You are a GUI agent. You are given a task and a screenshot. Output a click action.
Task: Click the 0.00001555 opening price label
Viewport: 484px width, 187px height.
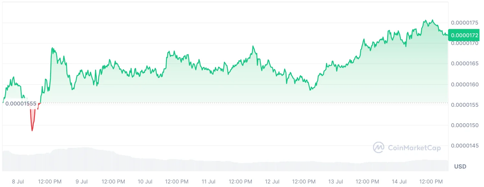click(x=21, y=104)
